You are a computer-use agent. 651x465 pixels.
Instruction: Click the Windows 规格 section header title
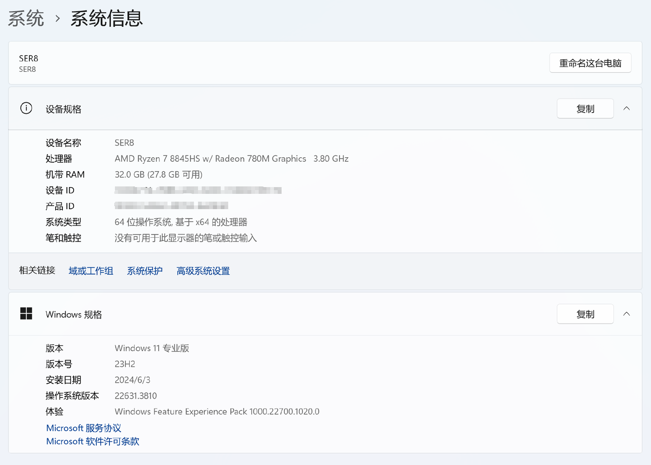point(74,314)
